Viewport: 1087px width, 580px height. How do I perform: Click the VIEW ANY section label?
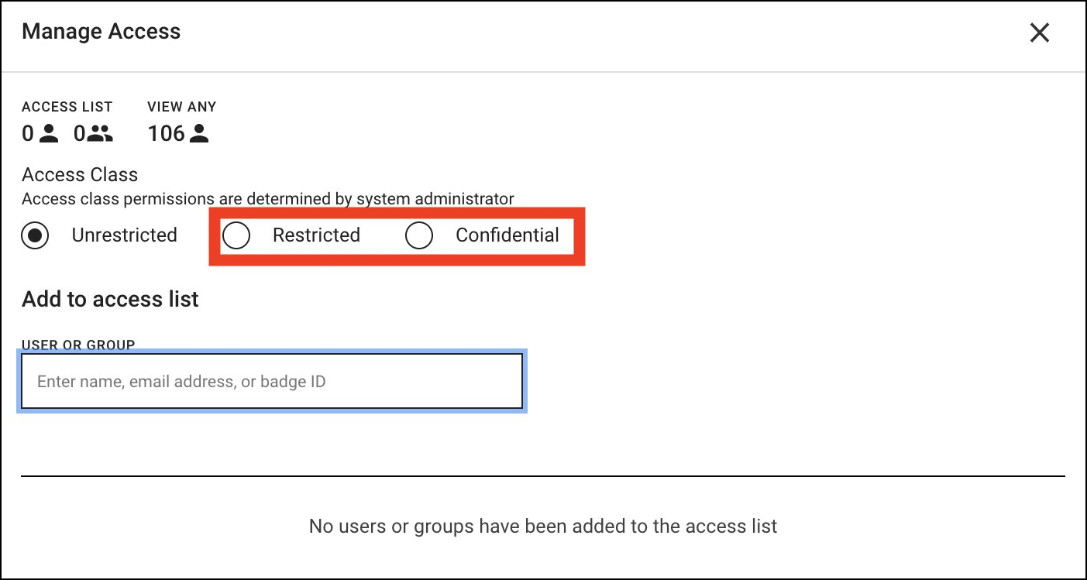pyautogui.click(x=181, y=106)
